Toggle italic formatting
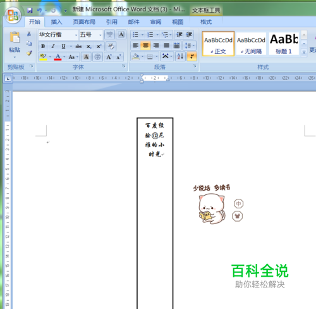This screenshot has width=316, height=309. 53,46
